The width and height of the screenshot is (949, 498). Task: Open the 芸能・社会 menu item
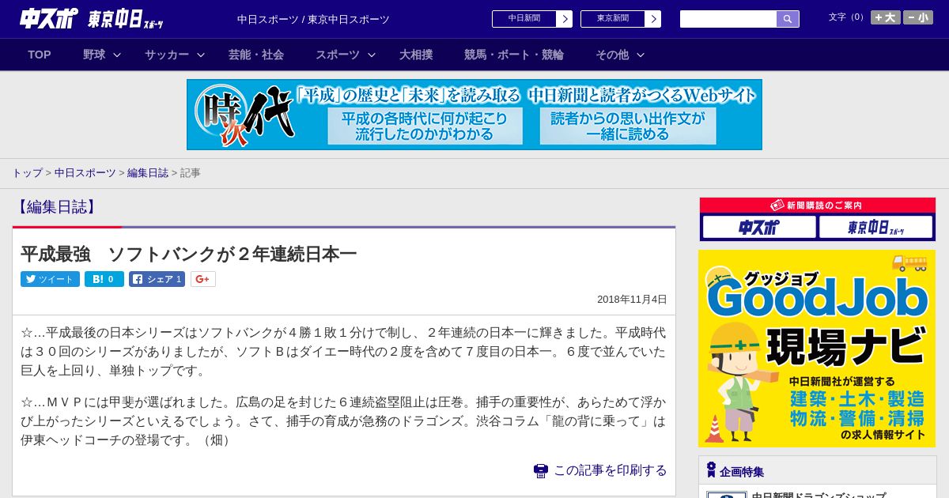[x=256, y=55]
